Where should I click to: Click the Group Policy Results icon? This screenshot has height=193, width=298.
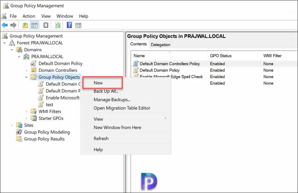pyautogui.click(x=19, y=139)
